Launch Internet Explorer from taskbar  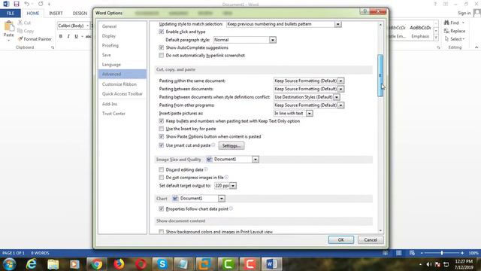point(32,264)
